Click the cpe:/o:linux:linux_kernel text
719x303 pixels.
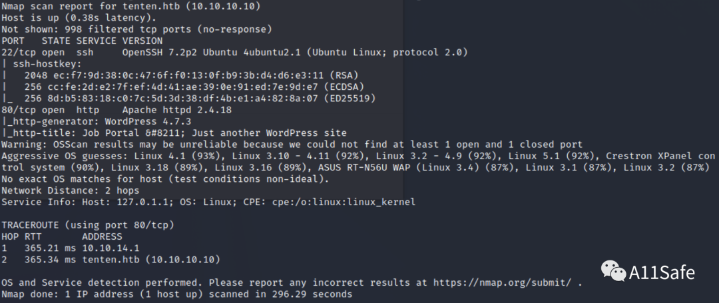click(344, 202)
